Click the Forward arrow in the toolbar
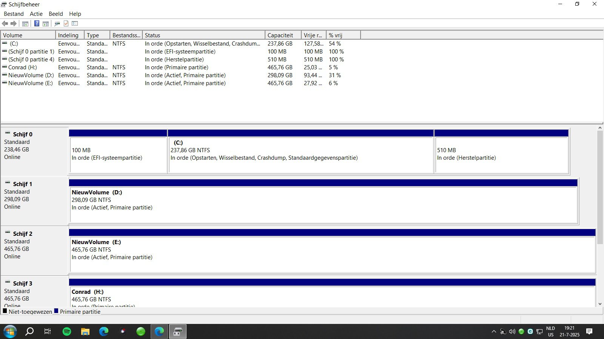The image size is (604, 339). 14,24
